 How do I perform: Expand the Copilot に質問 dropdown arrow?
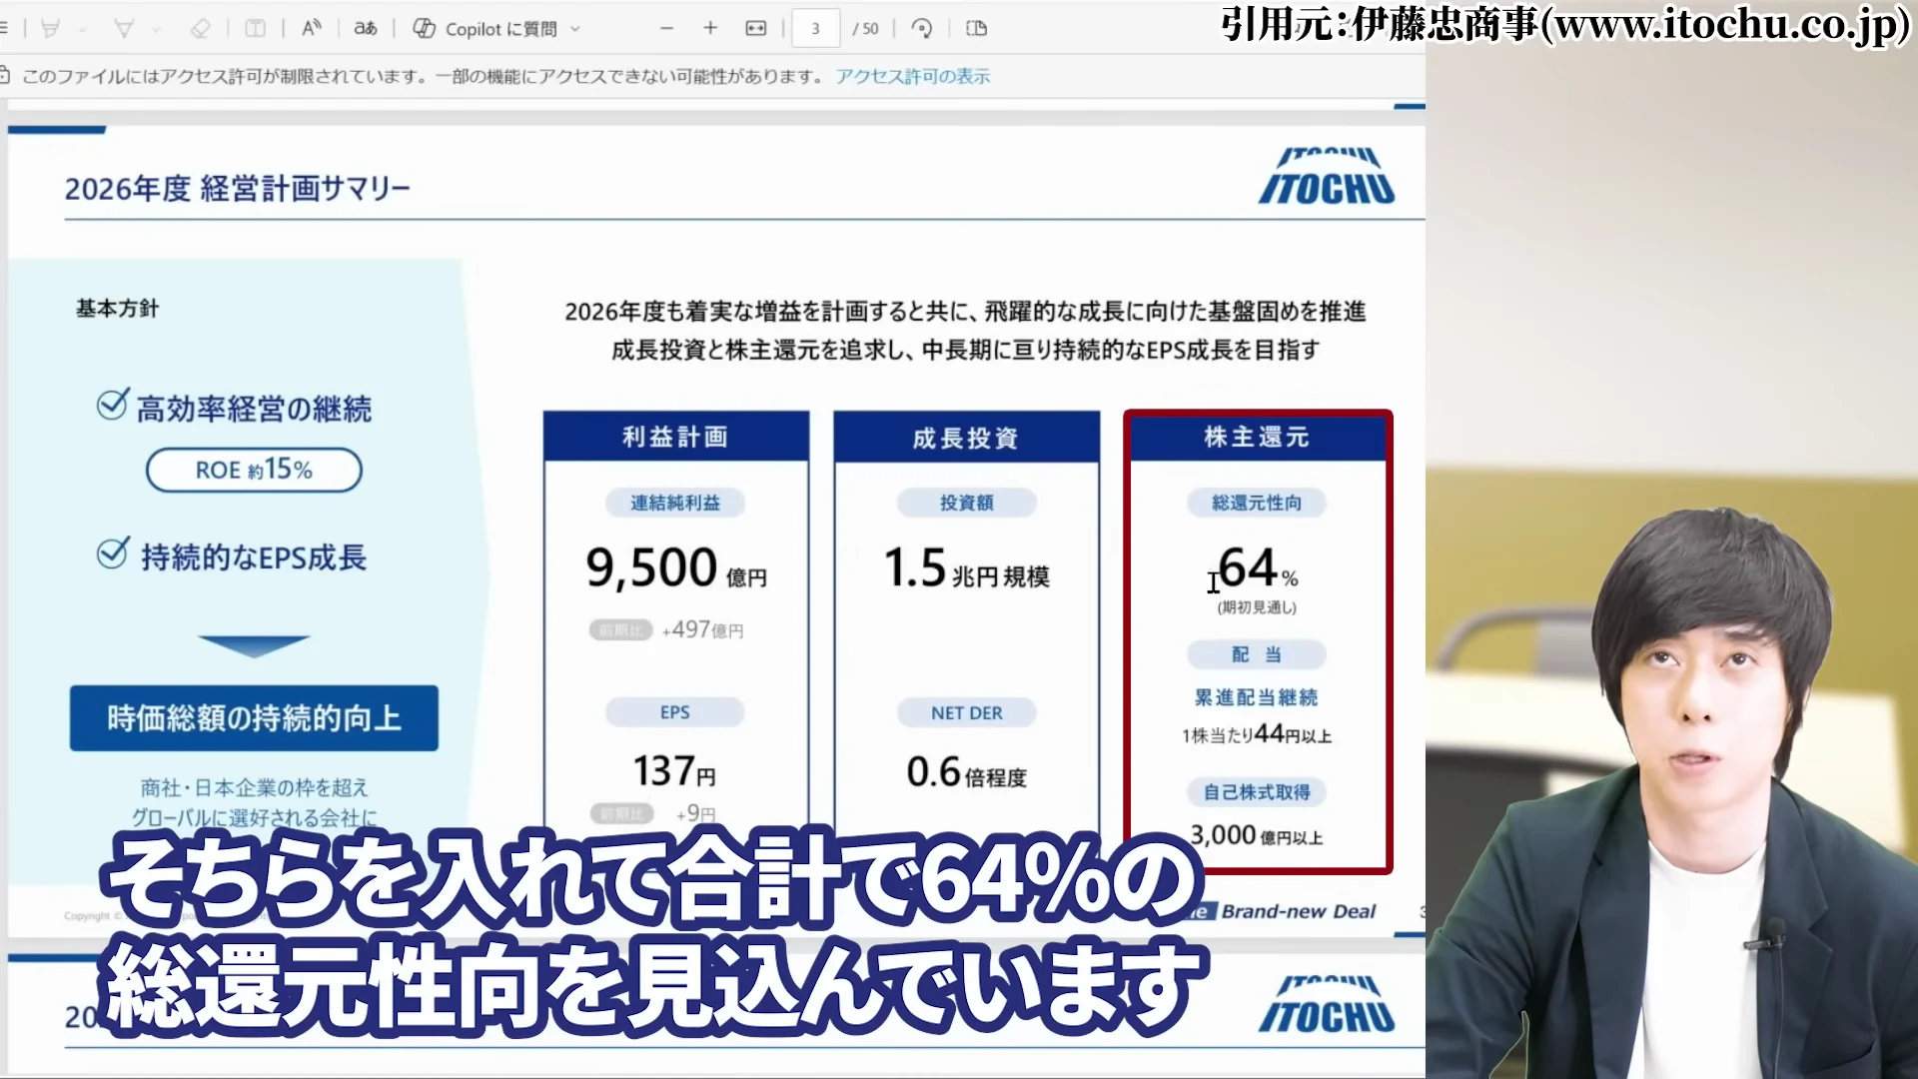point(575,29)
